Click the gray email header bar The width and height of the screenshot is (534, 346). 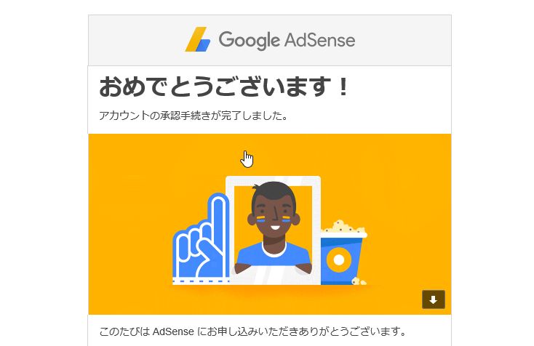[x=270, y=40]
